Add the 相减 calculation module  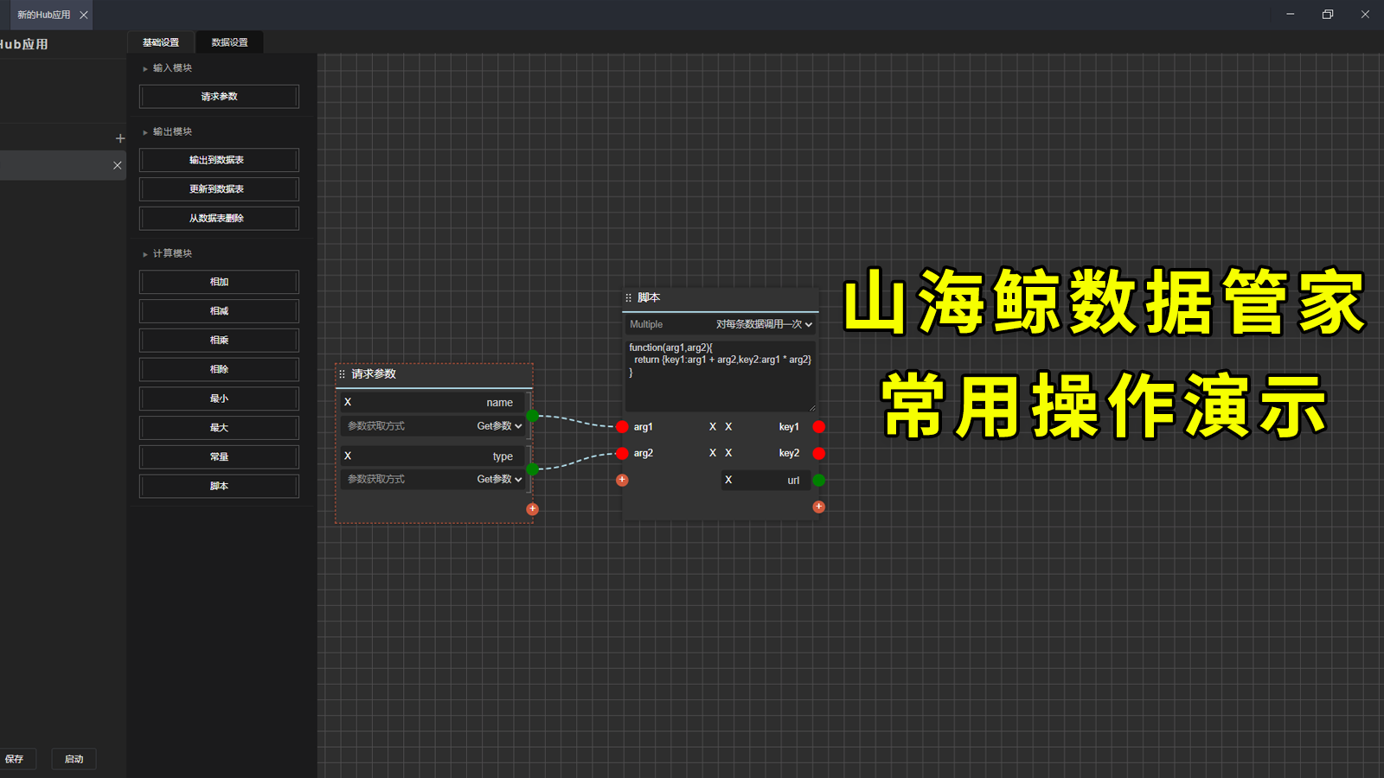click(219, 311)
